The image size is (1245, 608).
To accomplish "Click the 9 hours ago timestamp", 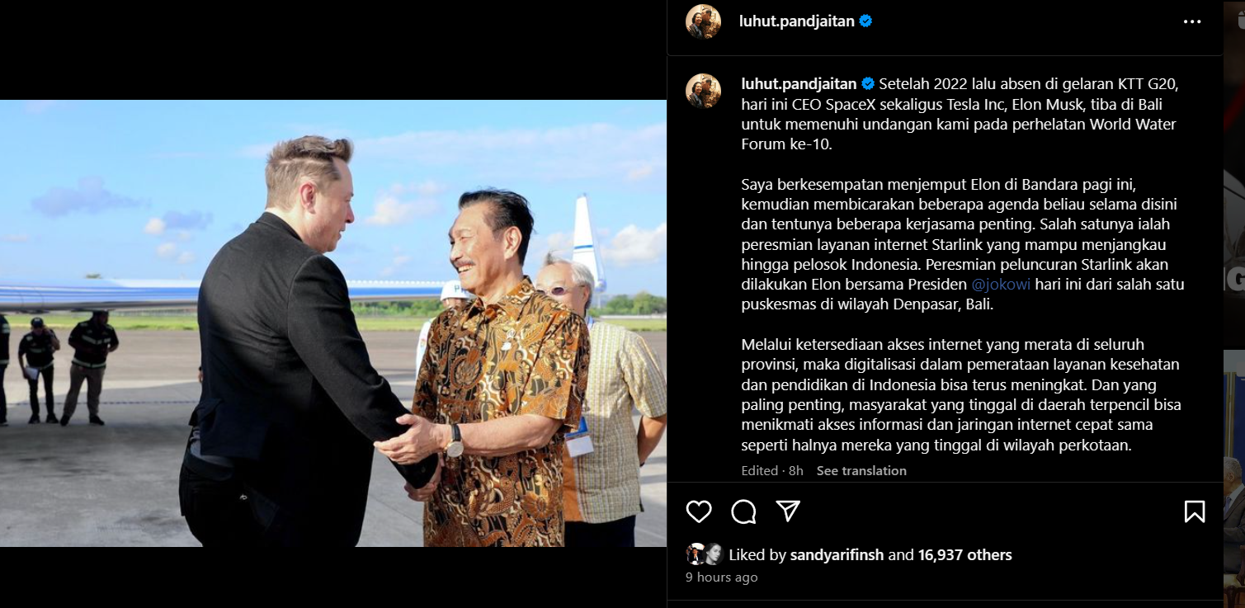I will [x=721, y=577].
